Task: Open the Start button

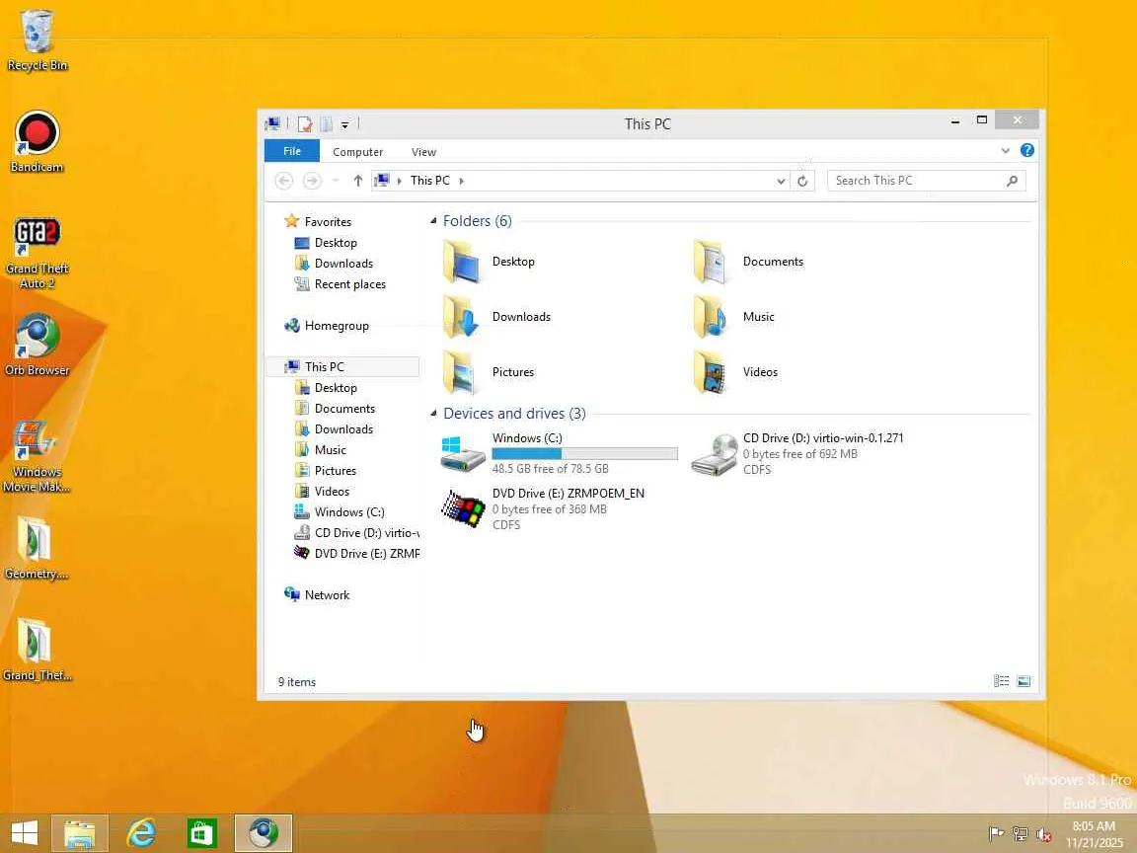Action: click(25, 833)
